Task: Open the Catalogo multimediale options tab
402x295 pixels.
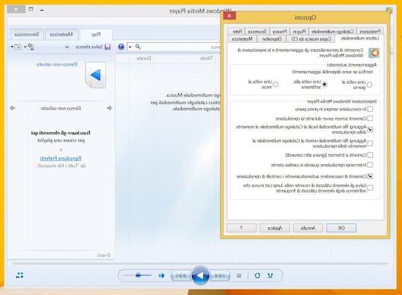Action: [x=333, y=32]
